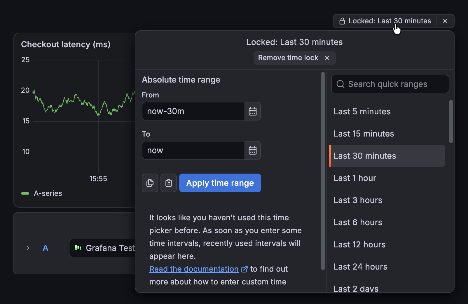Select Last 30 minutes quick range
Image resolution: width=468 pixels, height=304 pixels.
point(387,156)
